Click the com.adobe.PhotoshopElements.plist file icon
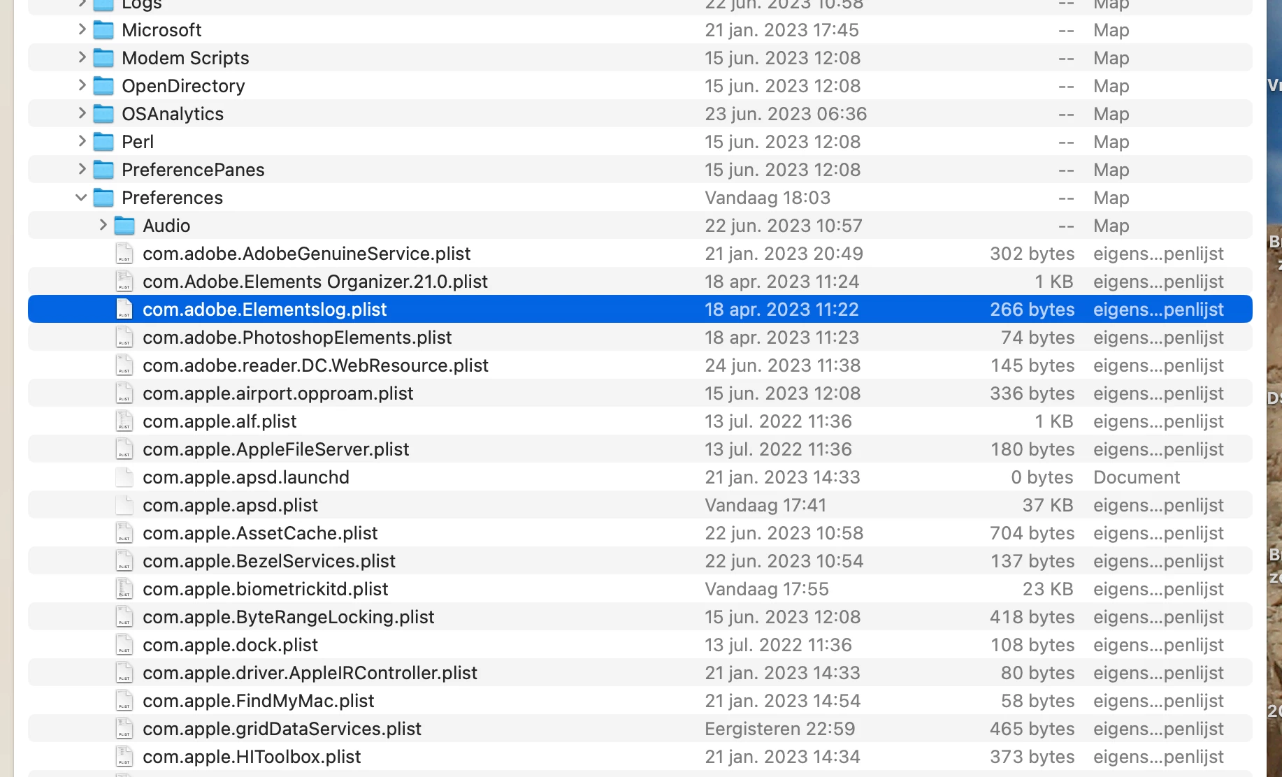Viewport: 1282px width, 777px height. pos(124,337)
